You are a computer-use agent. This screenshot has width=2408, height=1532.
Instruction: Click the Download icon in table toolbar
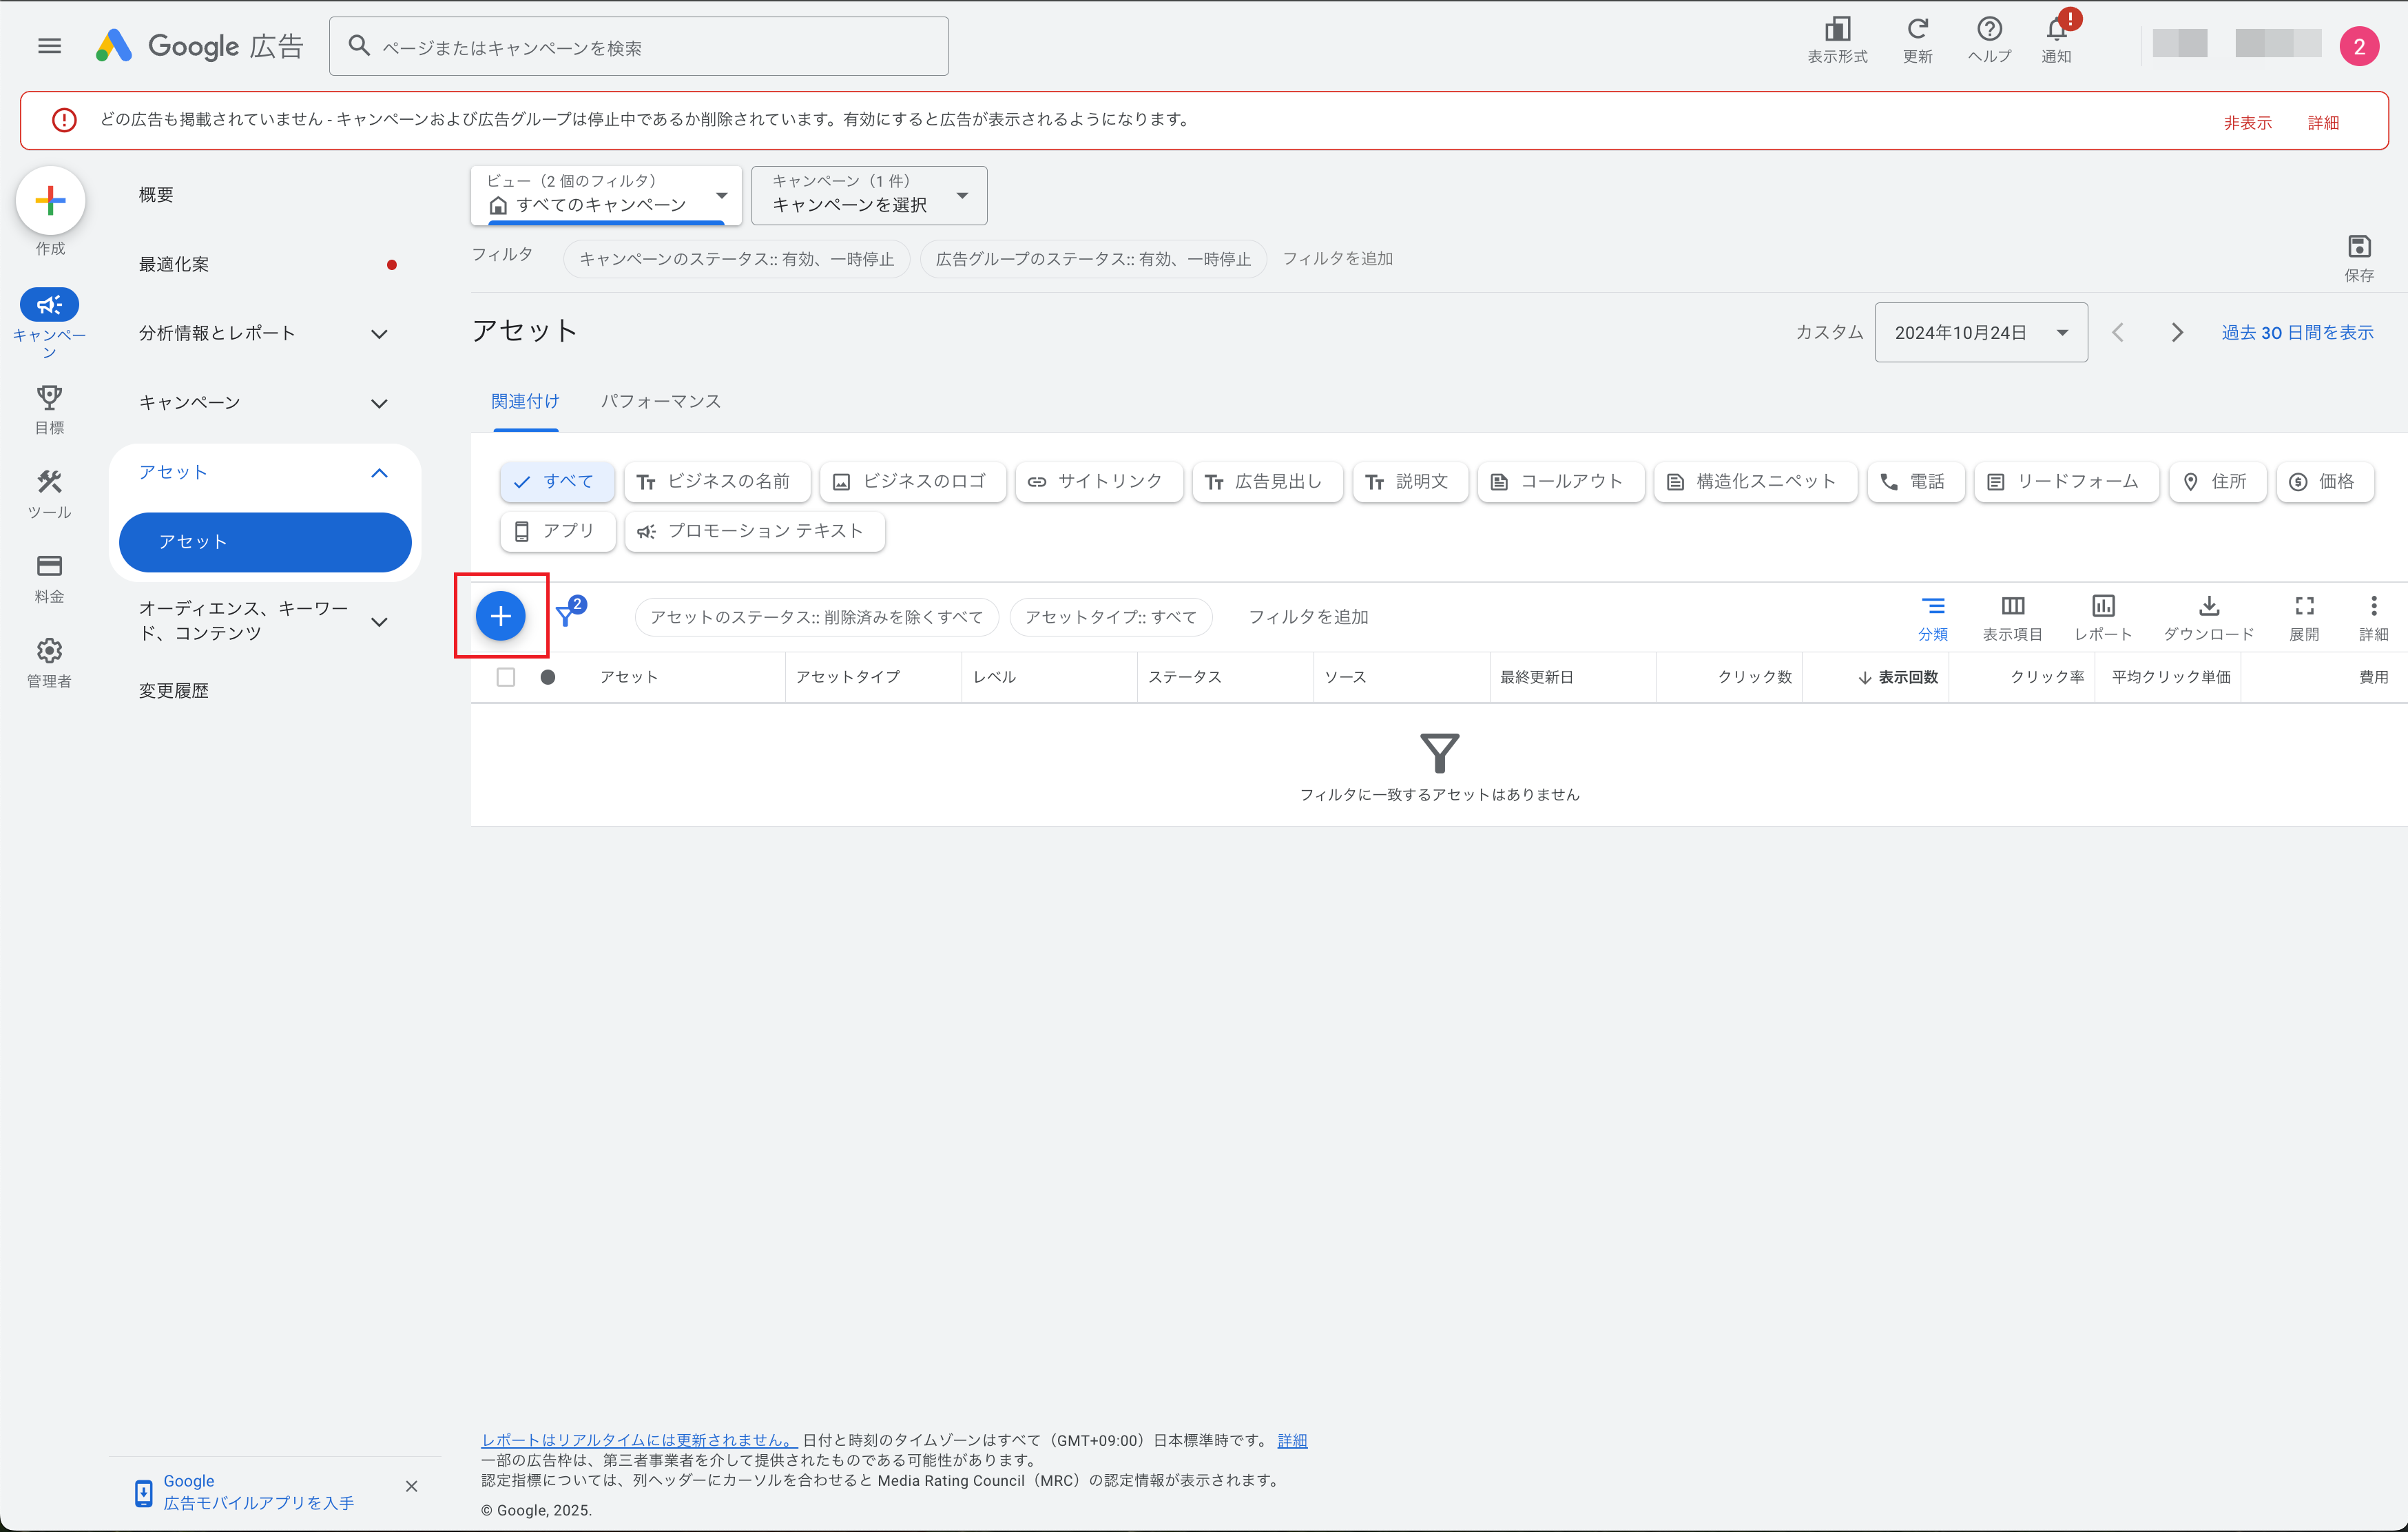coord(2208,607)
